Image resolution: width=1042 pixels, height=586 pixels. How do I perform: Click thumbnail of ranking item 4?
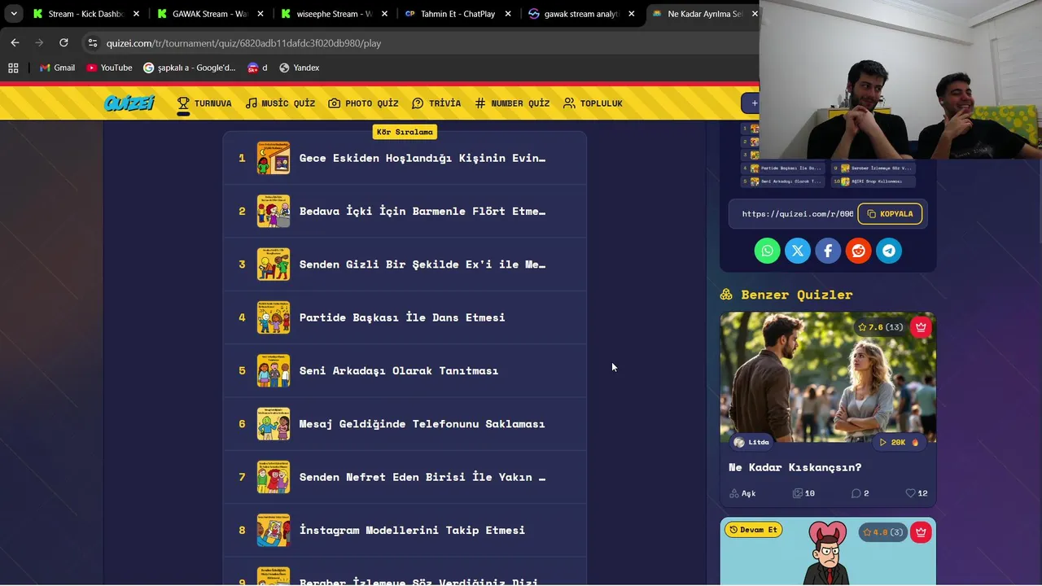[274, 317]
